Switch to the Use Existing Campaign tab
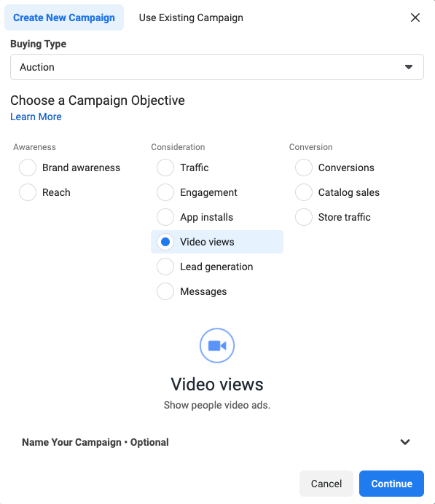Image resolution: width=435 pixels, height=504 pixels. 191,17
